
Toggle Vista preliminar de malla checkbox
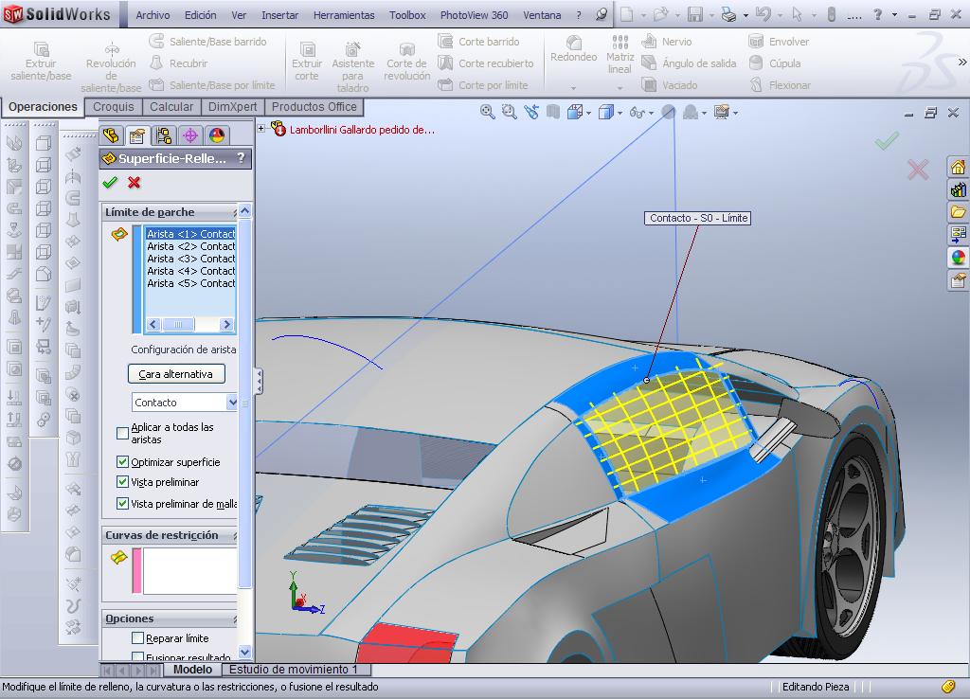(x=122, y=504)
